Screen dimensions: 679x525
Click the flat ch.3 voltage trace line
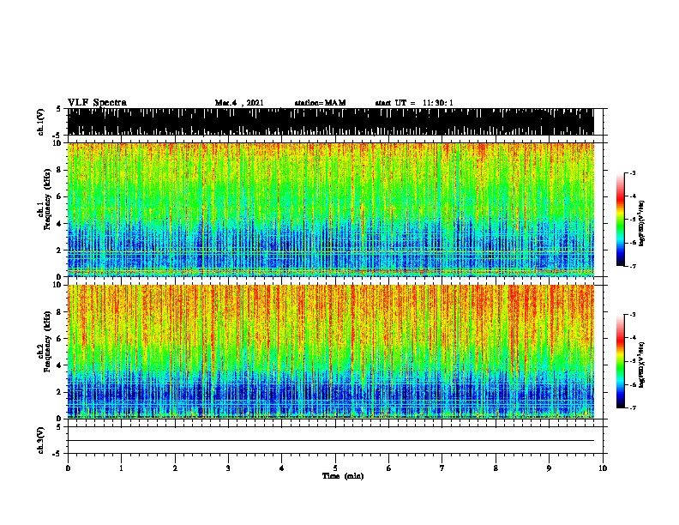[330, 441]
